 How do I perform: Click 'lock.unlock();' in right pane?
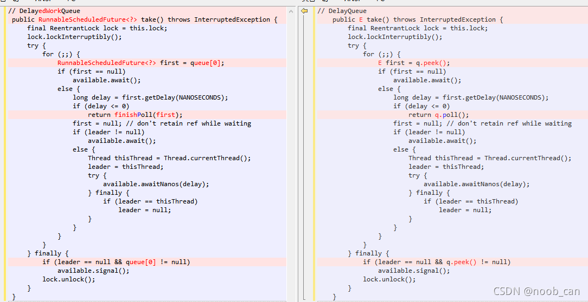389,279
